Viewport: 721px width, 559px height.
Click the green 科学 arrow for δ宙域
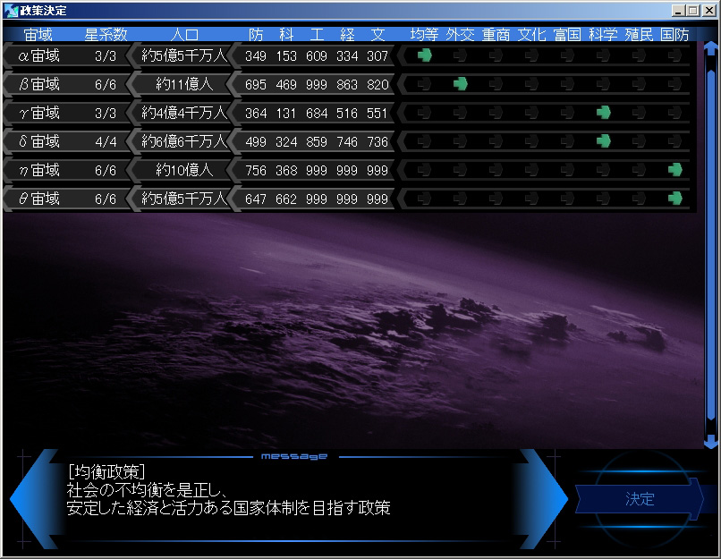pyautogui.click(x=603, y=141)
